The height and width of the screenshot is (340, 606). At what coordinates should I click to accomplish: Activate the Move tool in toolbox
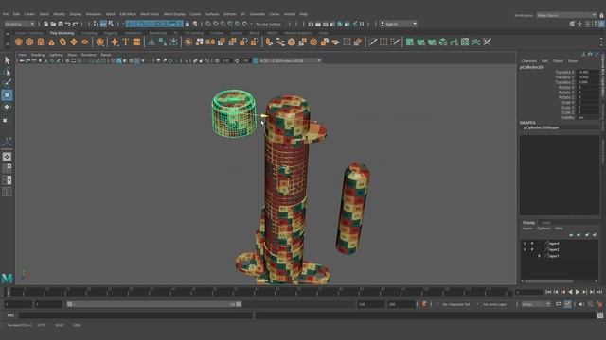7,95
